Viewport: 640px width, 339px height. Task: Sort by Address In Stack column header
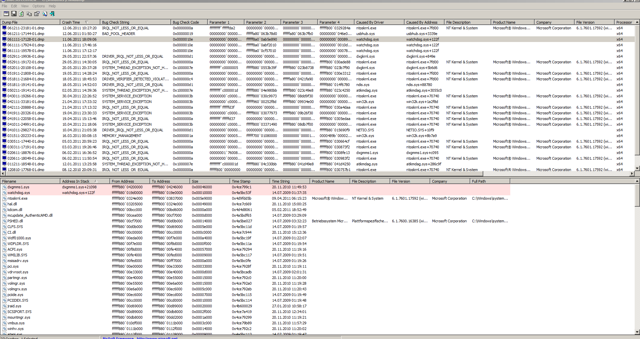[85, 181]
